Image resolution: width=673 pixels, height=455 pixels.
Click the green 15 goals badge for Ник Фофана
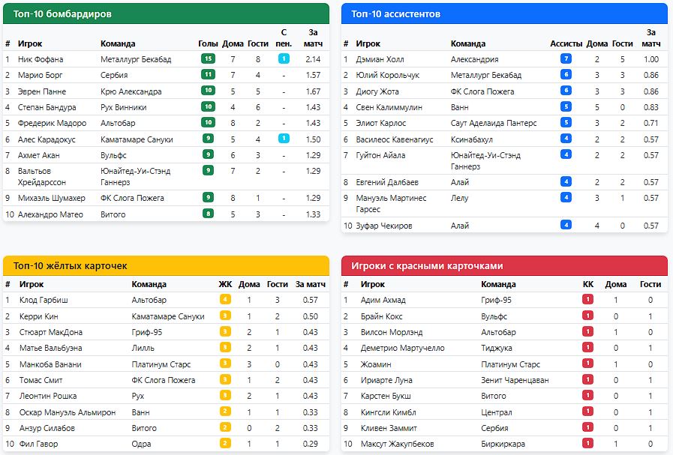tap(208, 59)
